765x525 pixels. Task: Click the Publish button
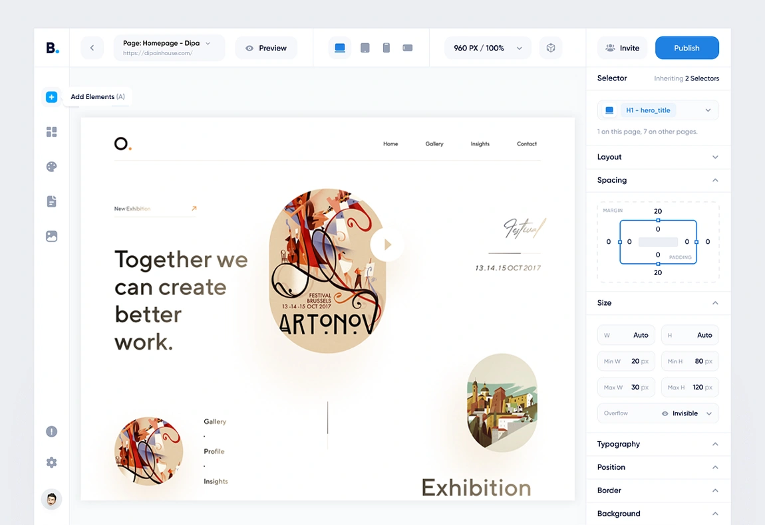pyautogui.click(x=687, y=48)
